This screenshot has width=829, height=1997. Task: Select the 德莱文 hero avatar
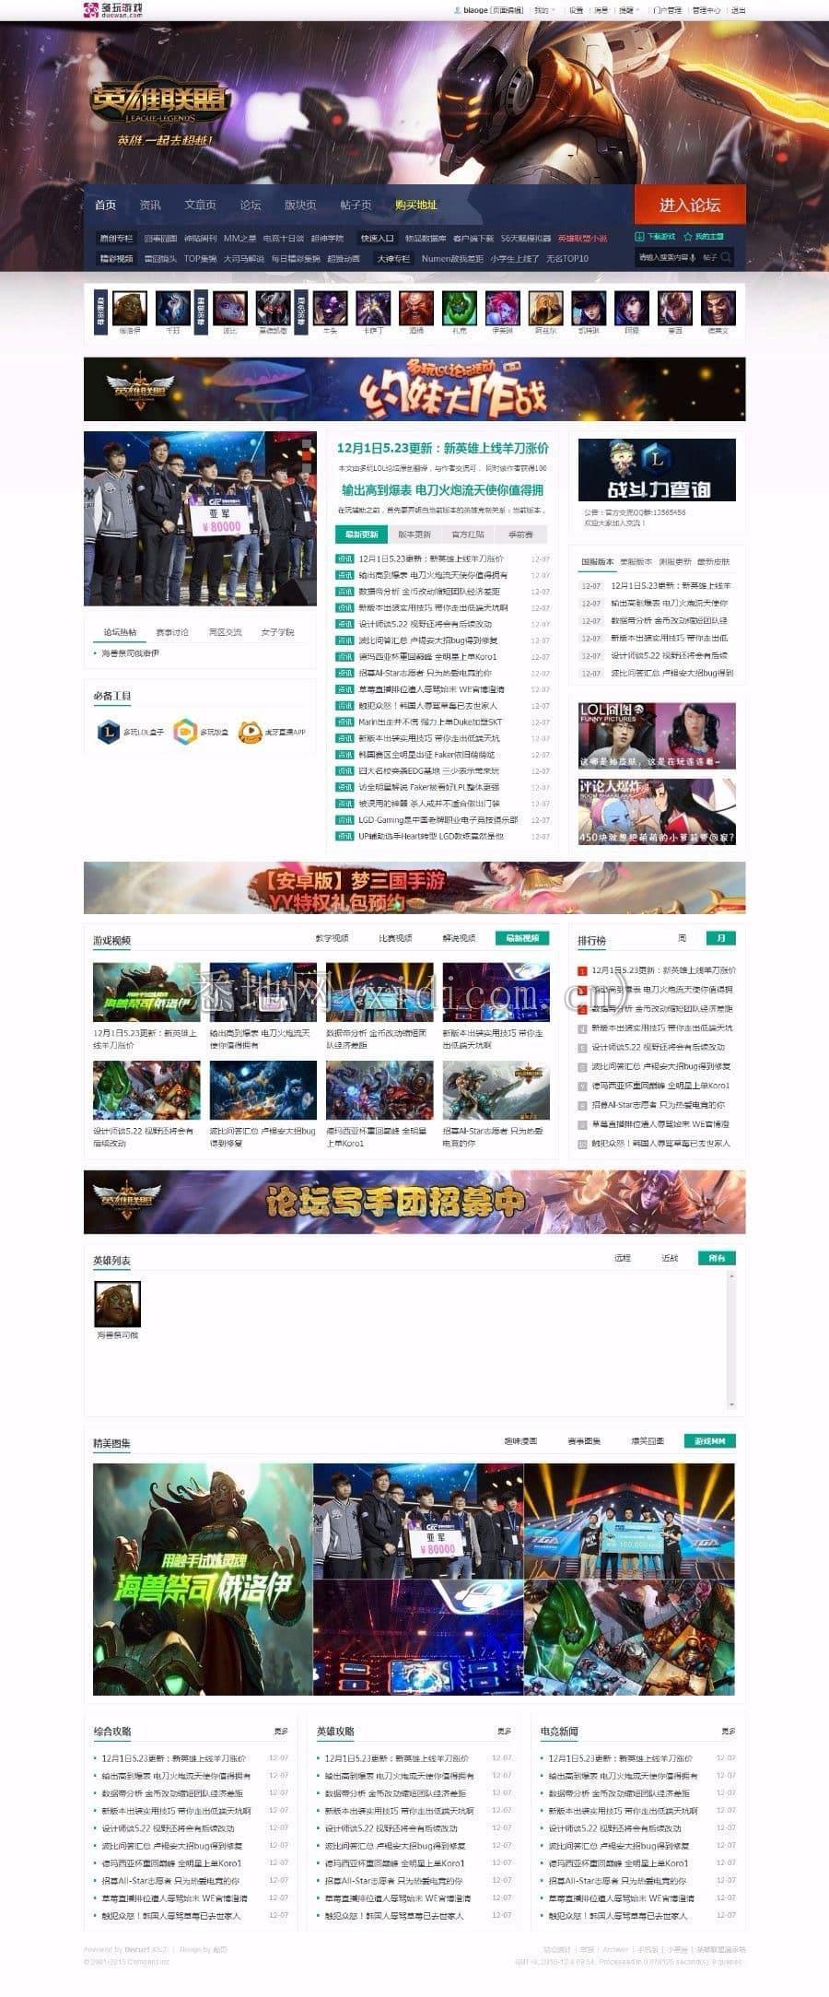(718, 308)
